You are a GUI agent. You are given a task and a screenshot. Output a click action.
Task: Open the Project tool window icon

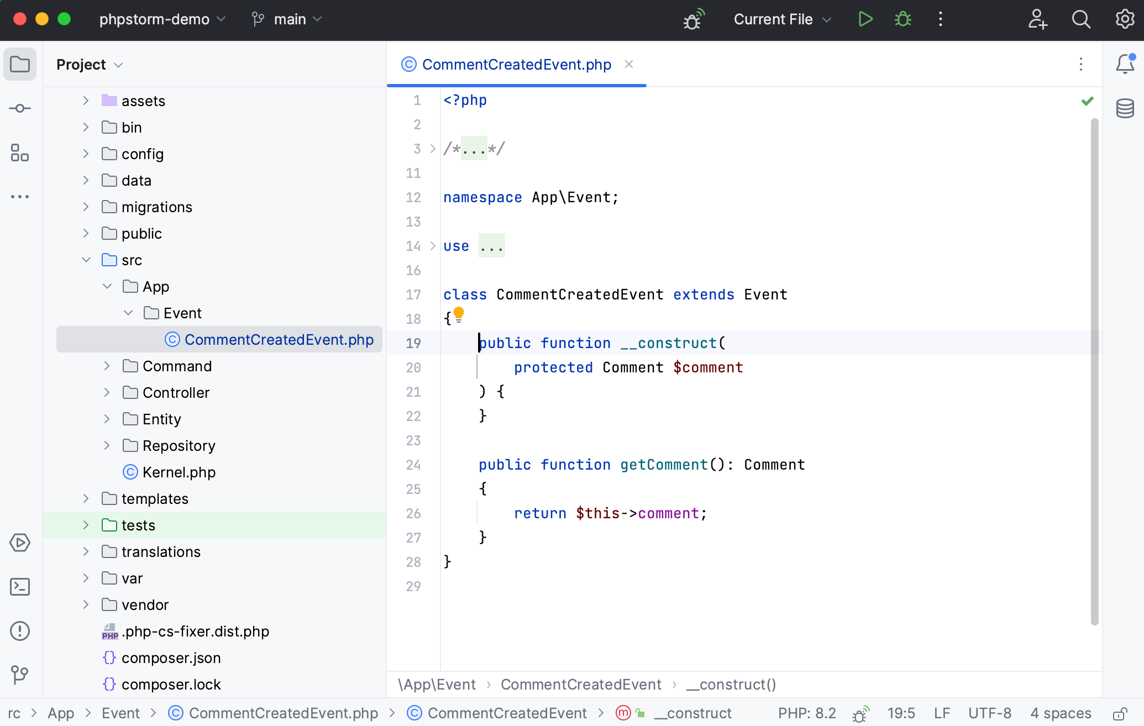(x=20, y=65)
